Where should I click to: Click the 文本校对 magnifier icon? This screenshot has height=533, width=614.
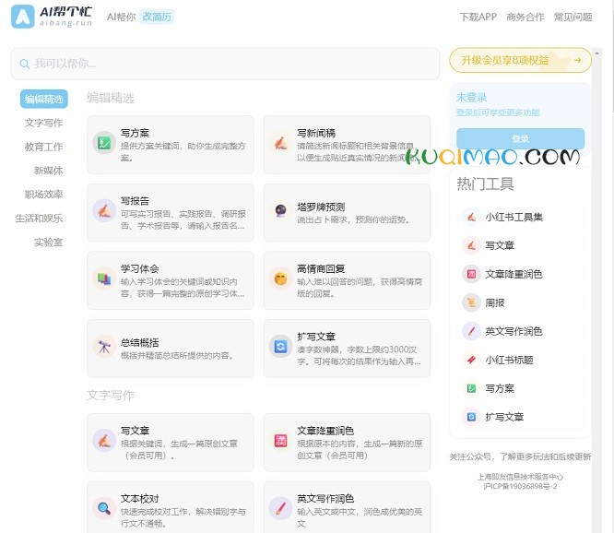click(103, 507)
